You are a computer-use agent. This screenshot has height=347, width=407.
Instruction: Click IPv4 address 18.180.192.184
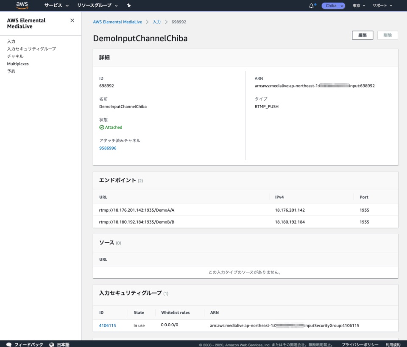(x=290, y=222)
